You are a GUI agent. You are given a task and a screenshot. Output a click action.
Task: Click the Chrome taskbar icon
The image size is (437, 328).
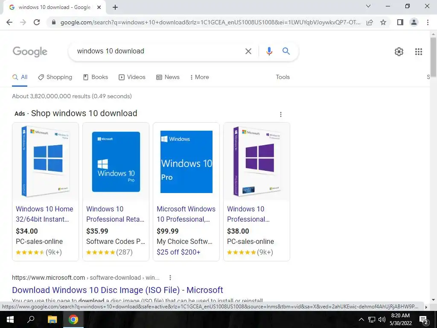pos(73,319)
